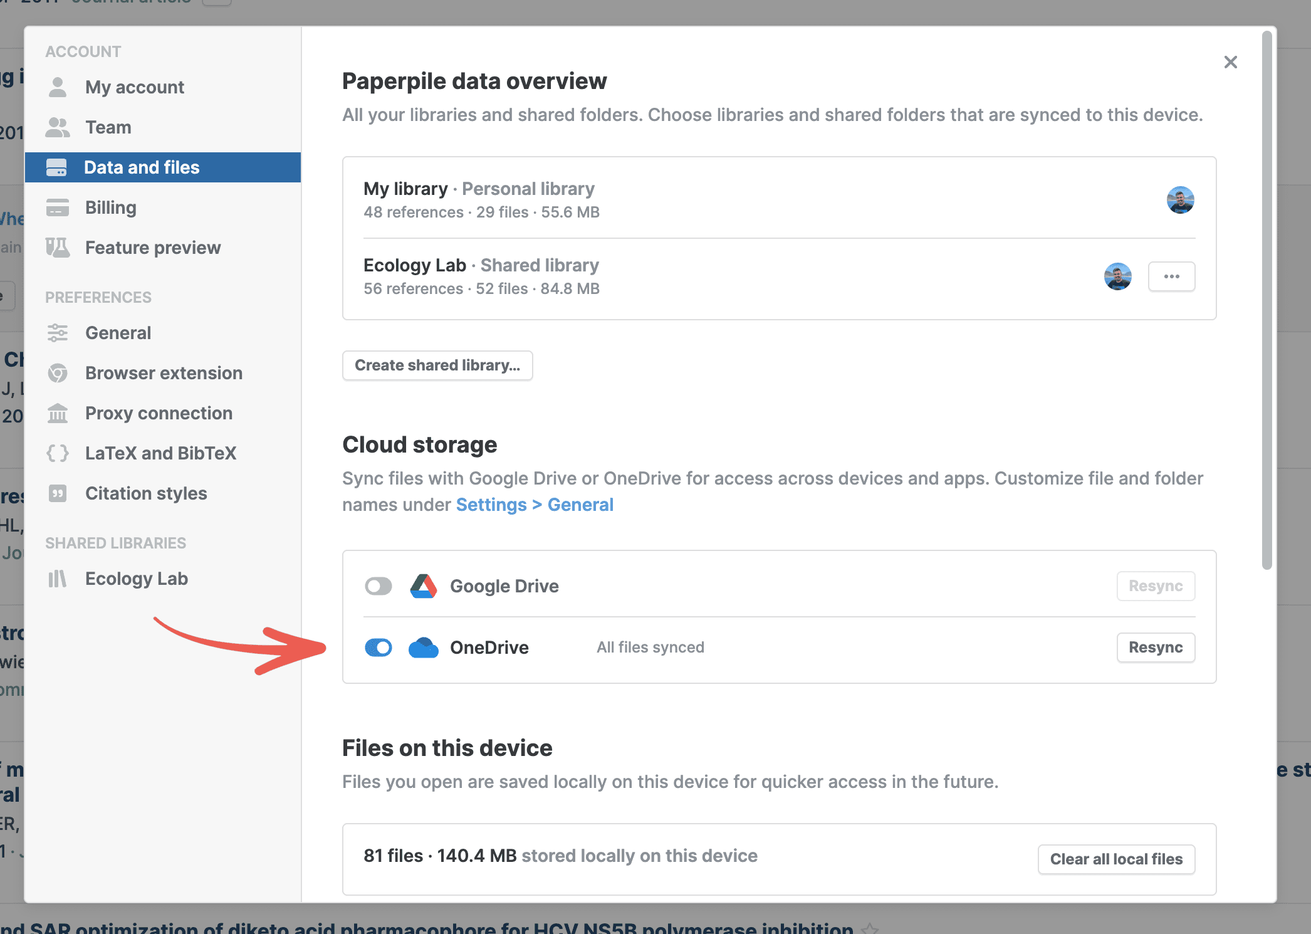Click the Citation styles quote icon
This screenshot has height=934, width=1311.
58,493
